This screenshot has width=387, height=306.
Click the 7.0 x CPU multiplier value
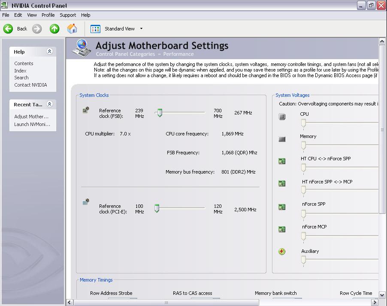[x=125, y=134]
